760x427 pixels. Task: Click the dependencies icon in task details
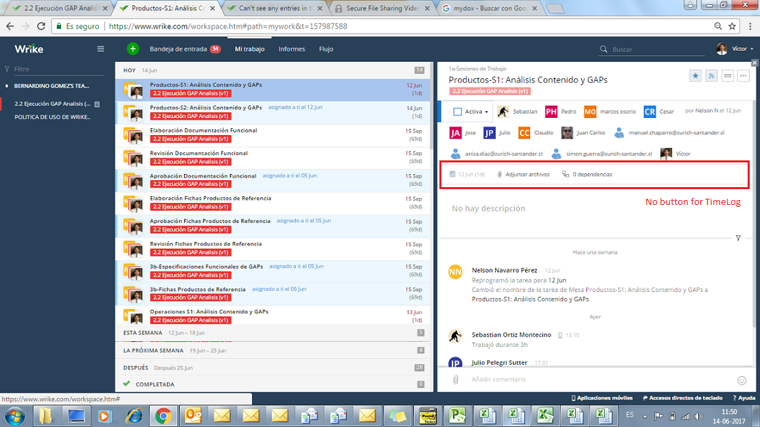566,174
